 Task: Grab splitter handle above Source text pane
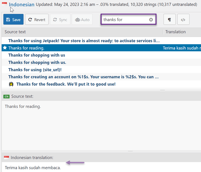(x=163, y=90)
